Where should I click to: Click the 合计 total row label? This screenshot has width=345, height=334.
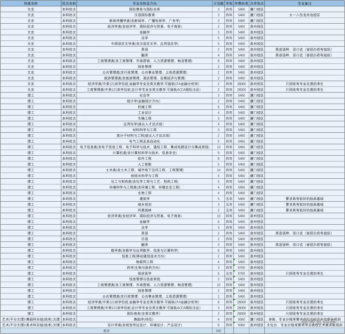[106, 331]
